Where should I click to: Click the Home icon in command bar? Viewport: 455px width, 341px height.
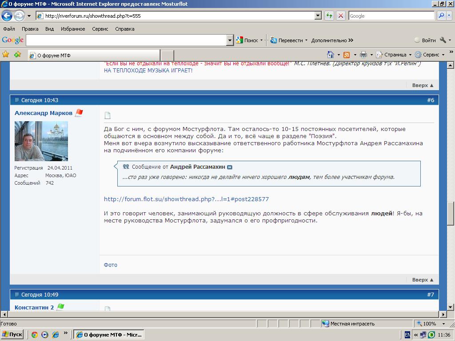[x=330, y=55]
